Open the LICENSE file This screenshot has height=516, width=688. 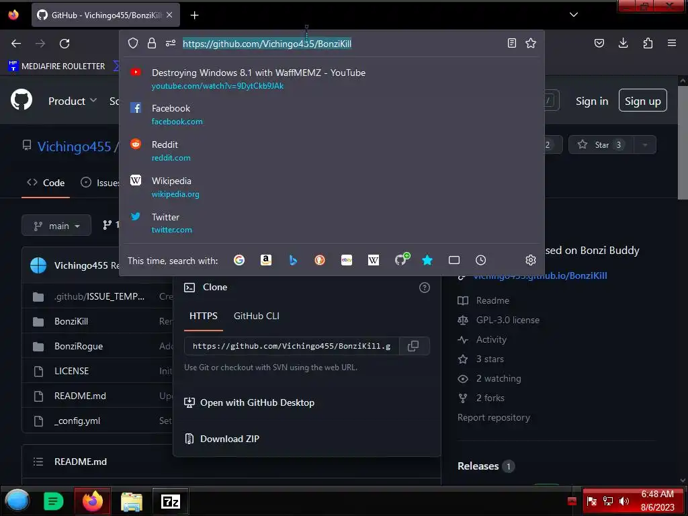[x=71, y=371]
